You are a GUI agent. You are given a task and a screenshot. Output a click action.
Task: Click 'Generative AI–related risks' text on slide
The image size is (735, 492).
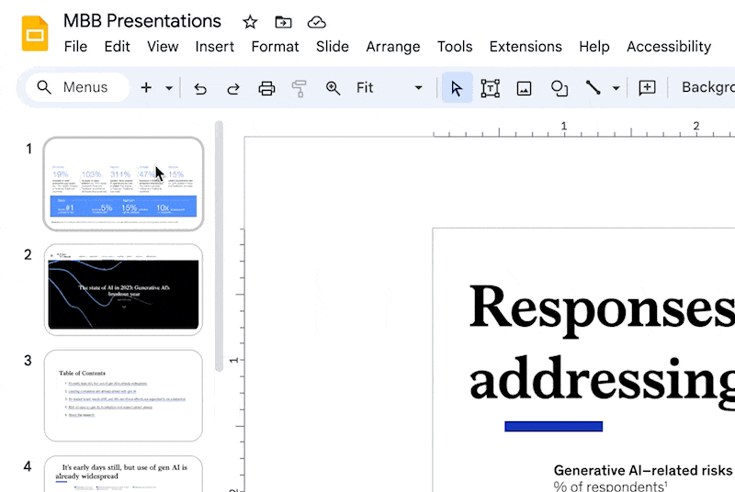pyautogui.click(x=642, y=470)
